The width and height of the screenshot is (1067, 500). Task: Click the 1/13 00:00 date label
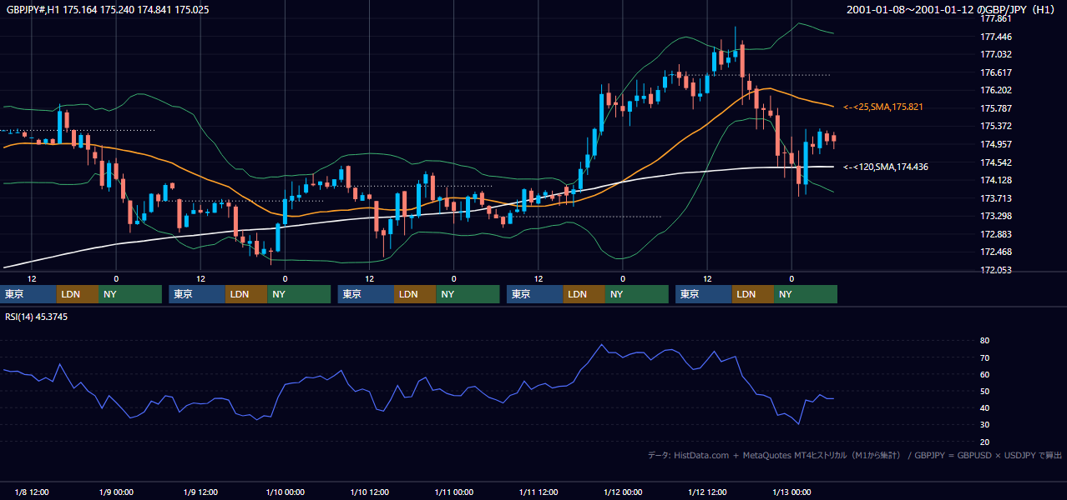[791, 492]
